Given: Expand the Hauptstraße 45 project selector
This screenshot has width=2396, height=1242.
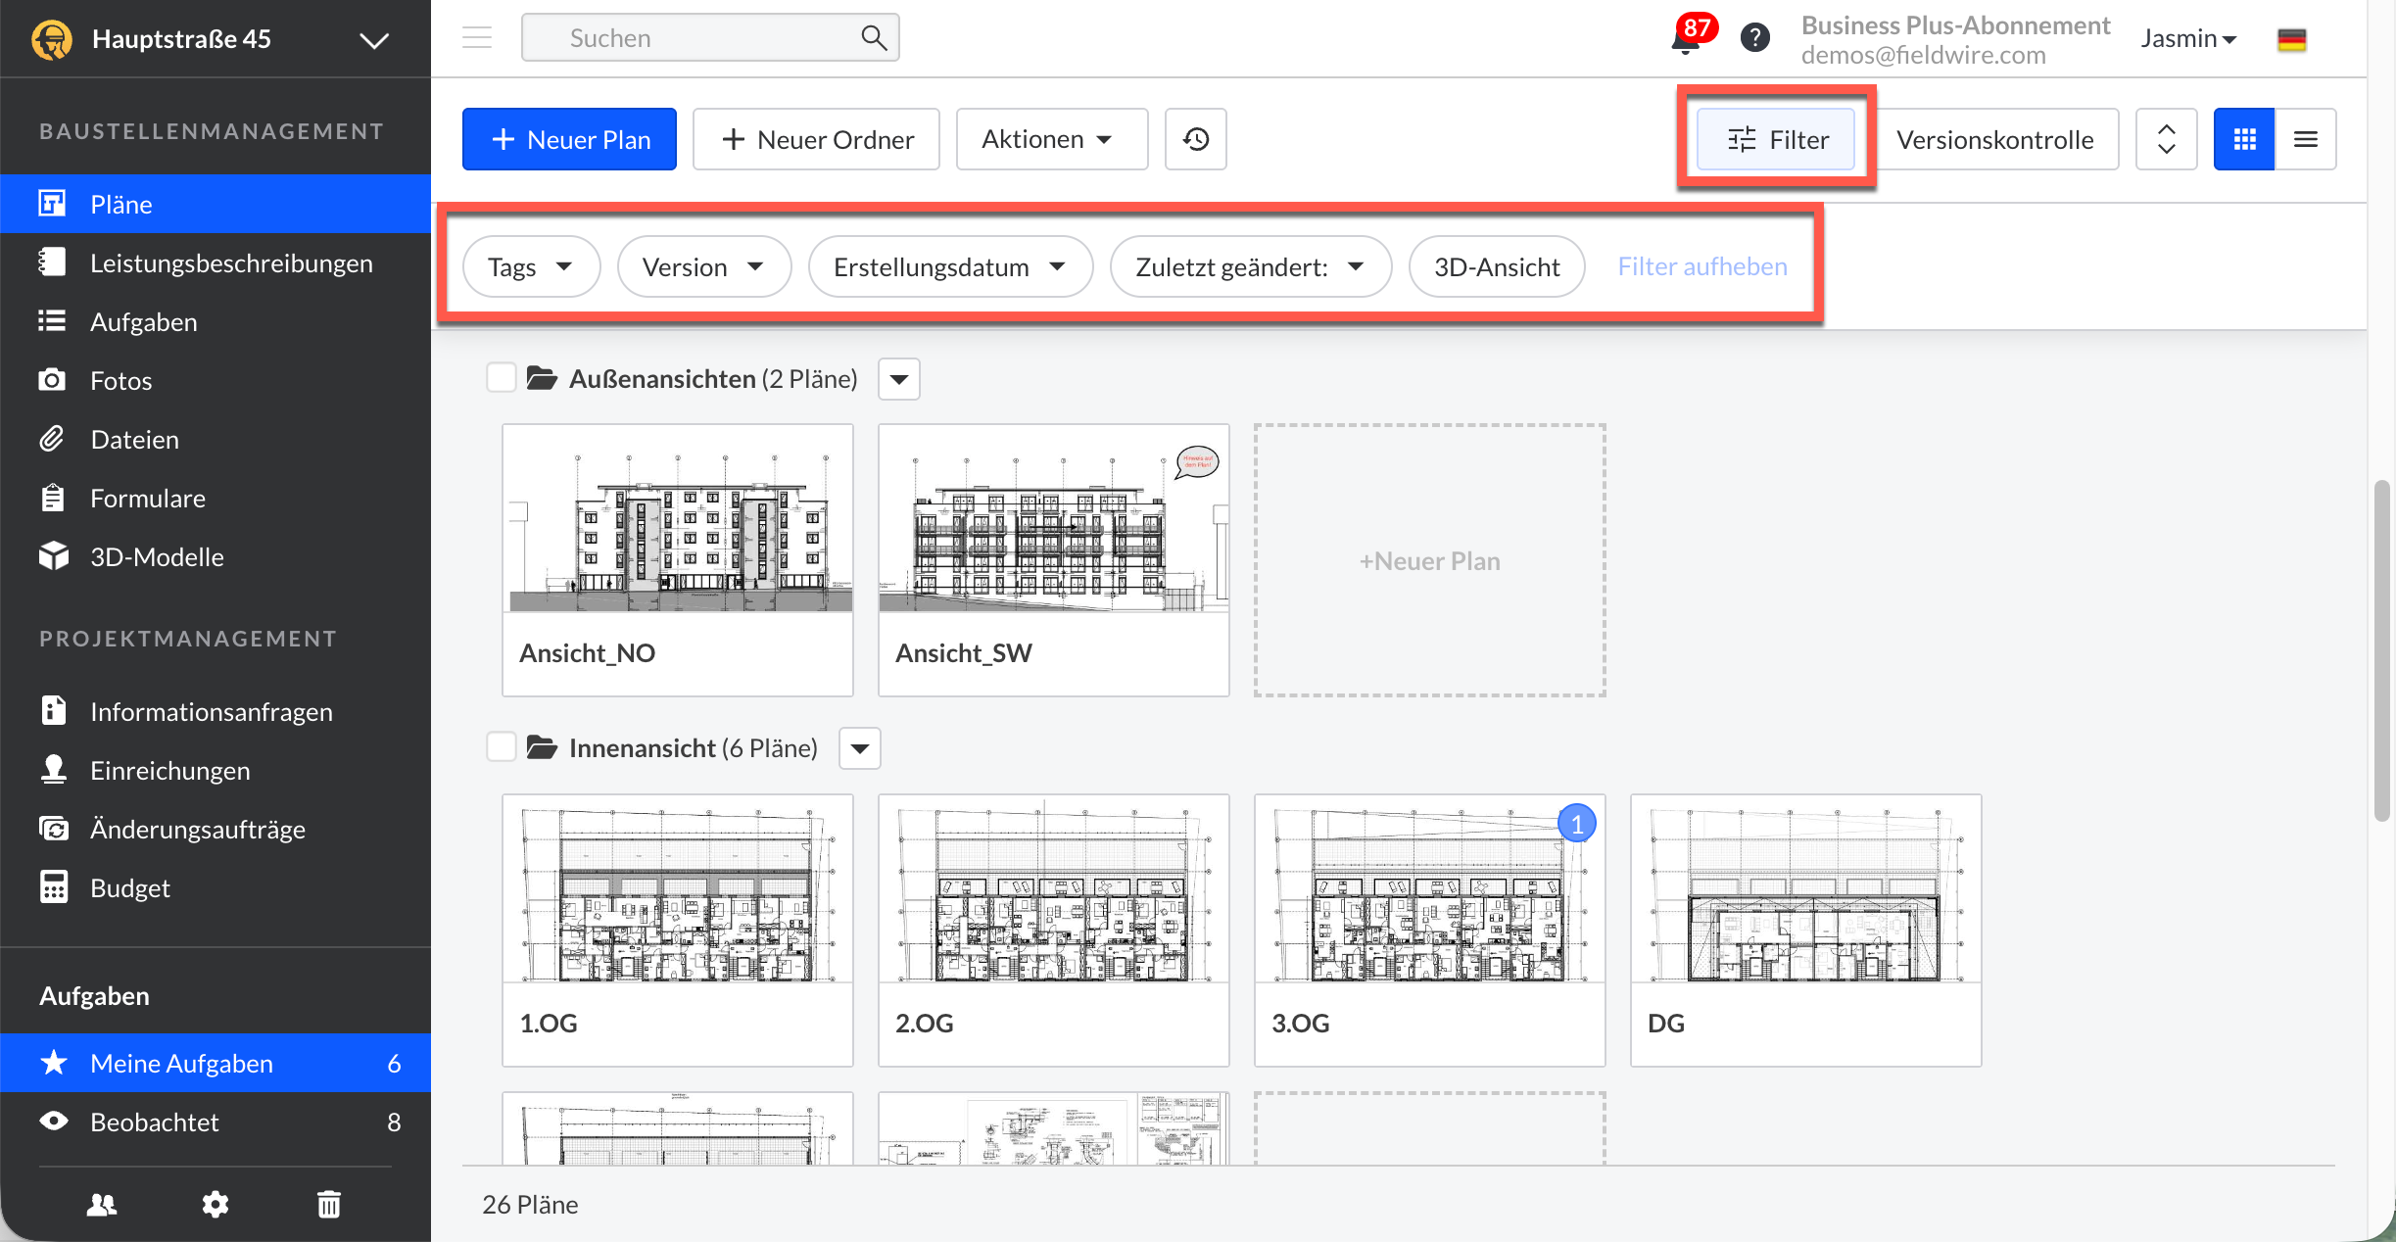Looking at the screenshot, I should (373, 40).
